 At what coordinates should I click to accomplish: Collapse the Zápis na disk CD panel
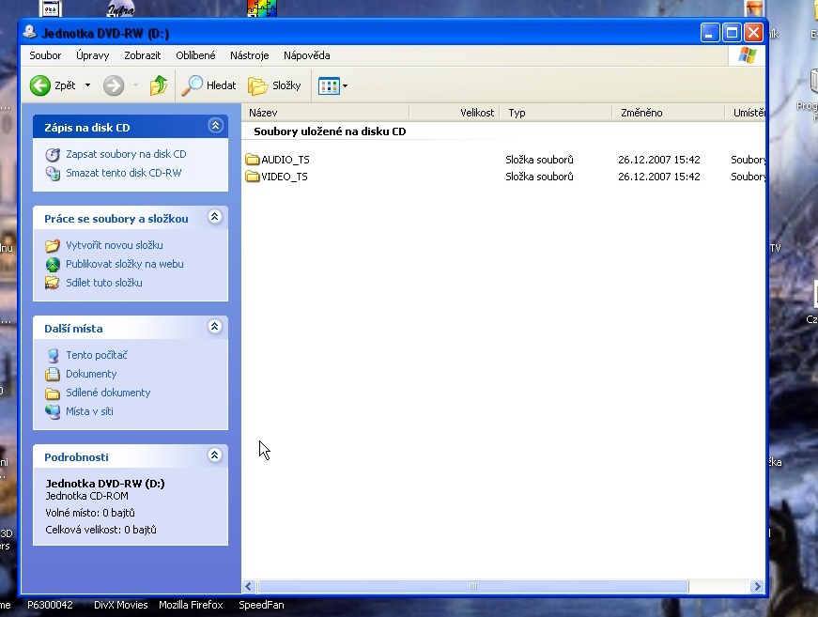click(x=215, y=126)
